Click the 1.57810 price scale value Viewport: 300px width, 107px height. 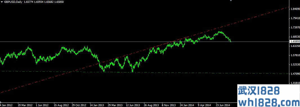[x=295, y=55]
